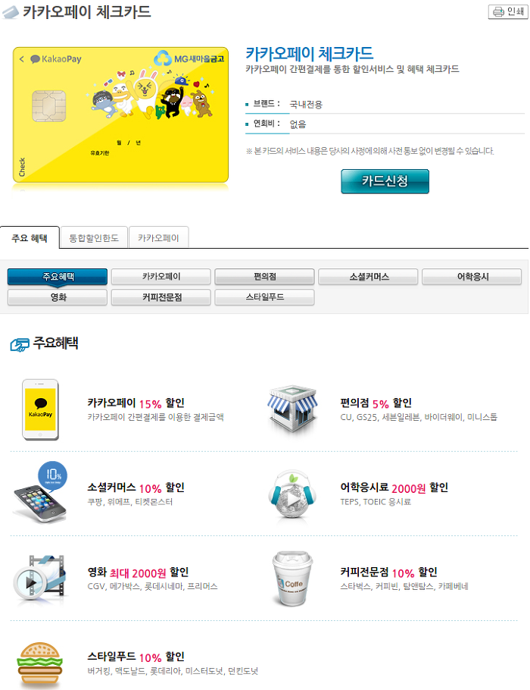Click the convenience store building icon

[293, 408]
